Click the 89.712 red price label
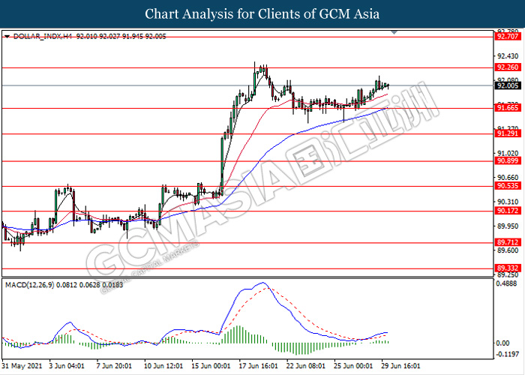Image resolution: width=525 pixels, height=375 pixels. (x=508, y=242)
